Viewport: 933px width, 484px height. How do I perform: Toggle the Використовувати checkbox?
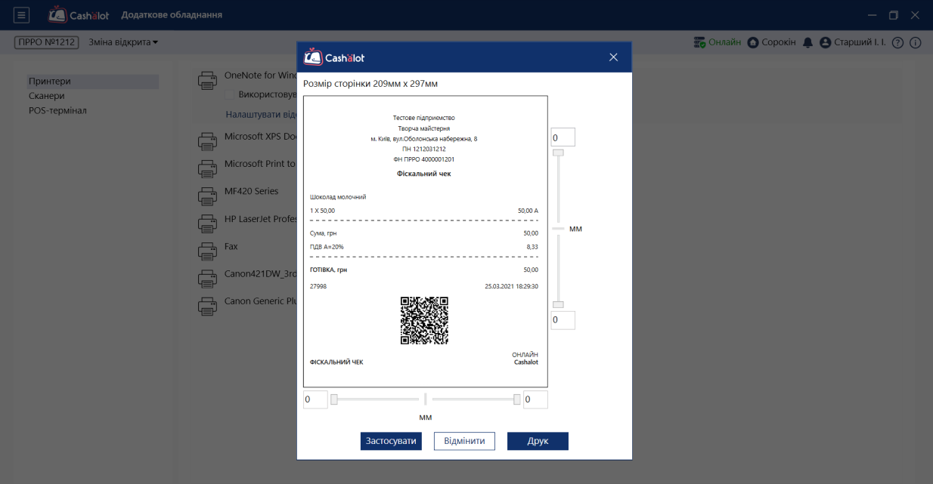point(230,95)
